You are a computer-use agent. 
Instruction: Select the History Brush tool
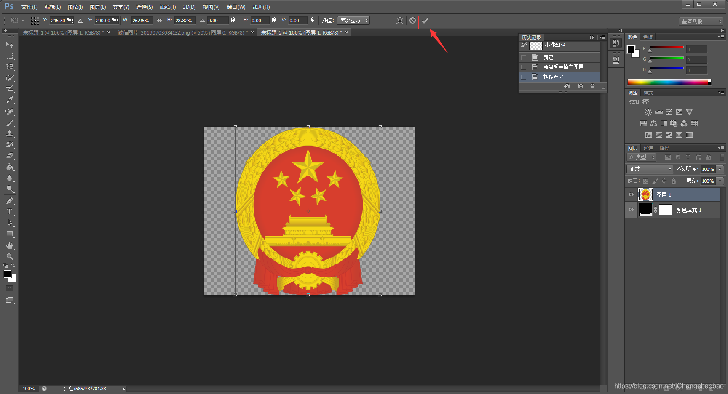tap(10, 145)
